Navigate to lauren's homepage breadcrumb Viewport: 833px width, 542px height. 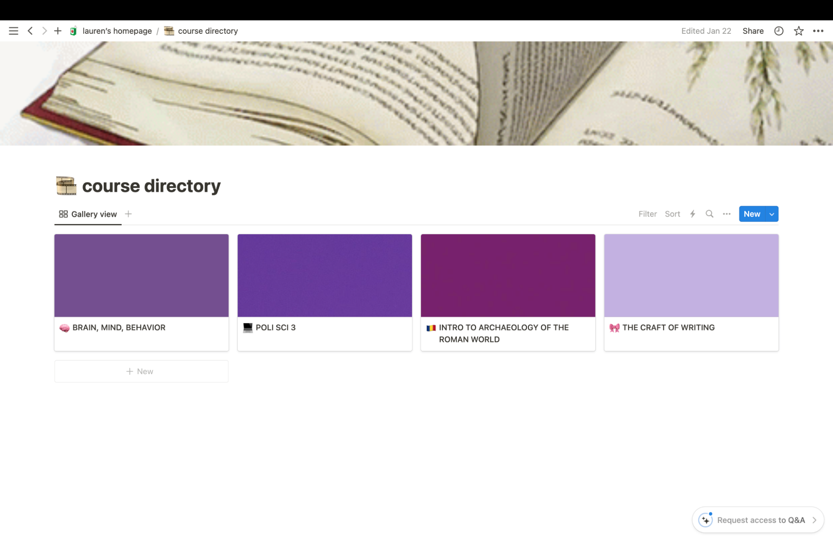click(117, 30)
